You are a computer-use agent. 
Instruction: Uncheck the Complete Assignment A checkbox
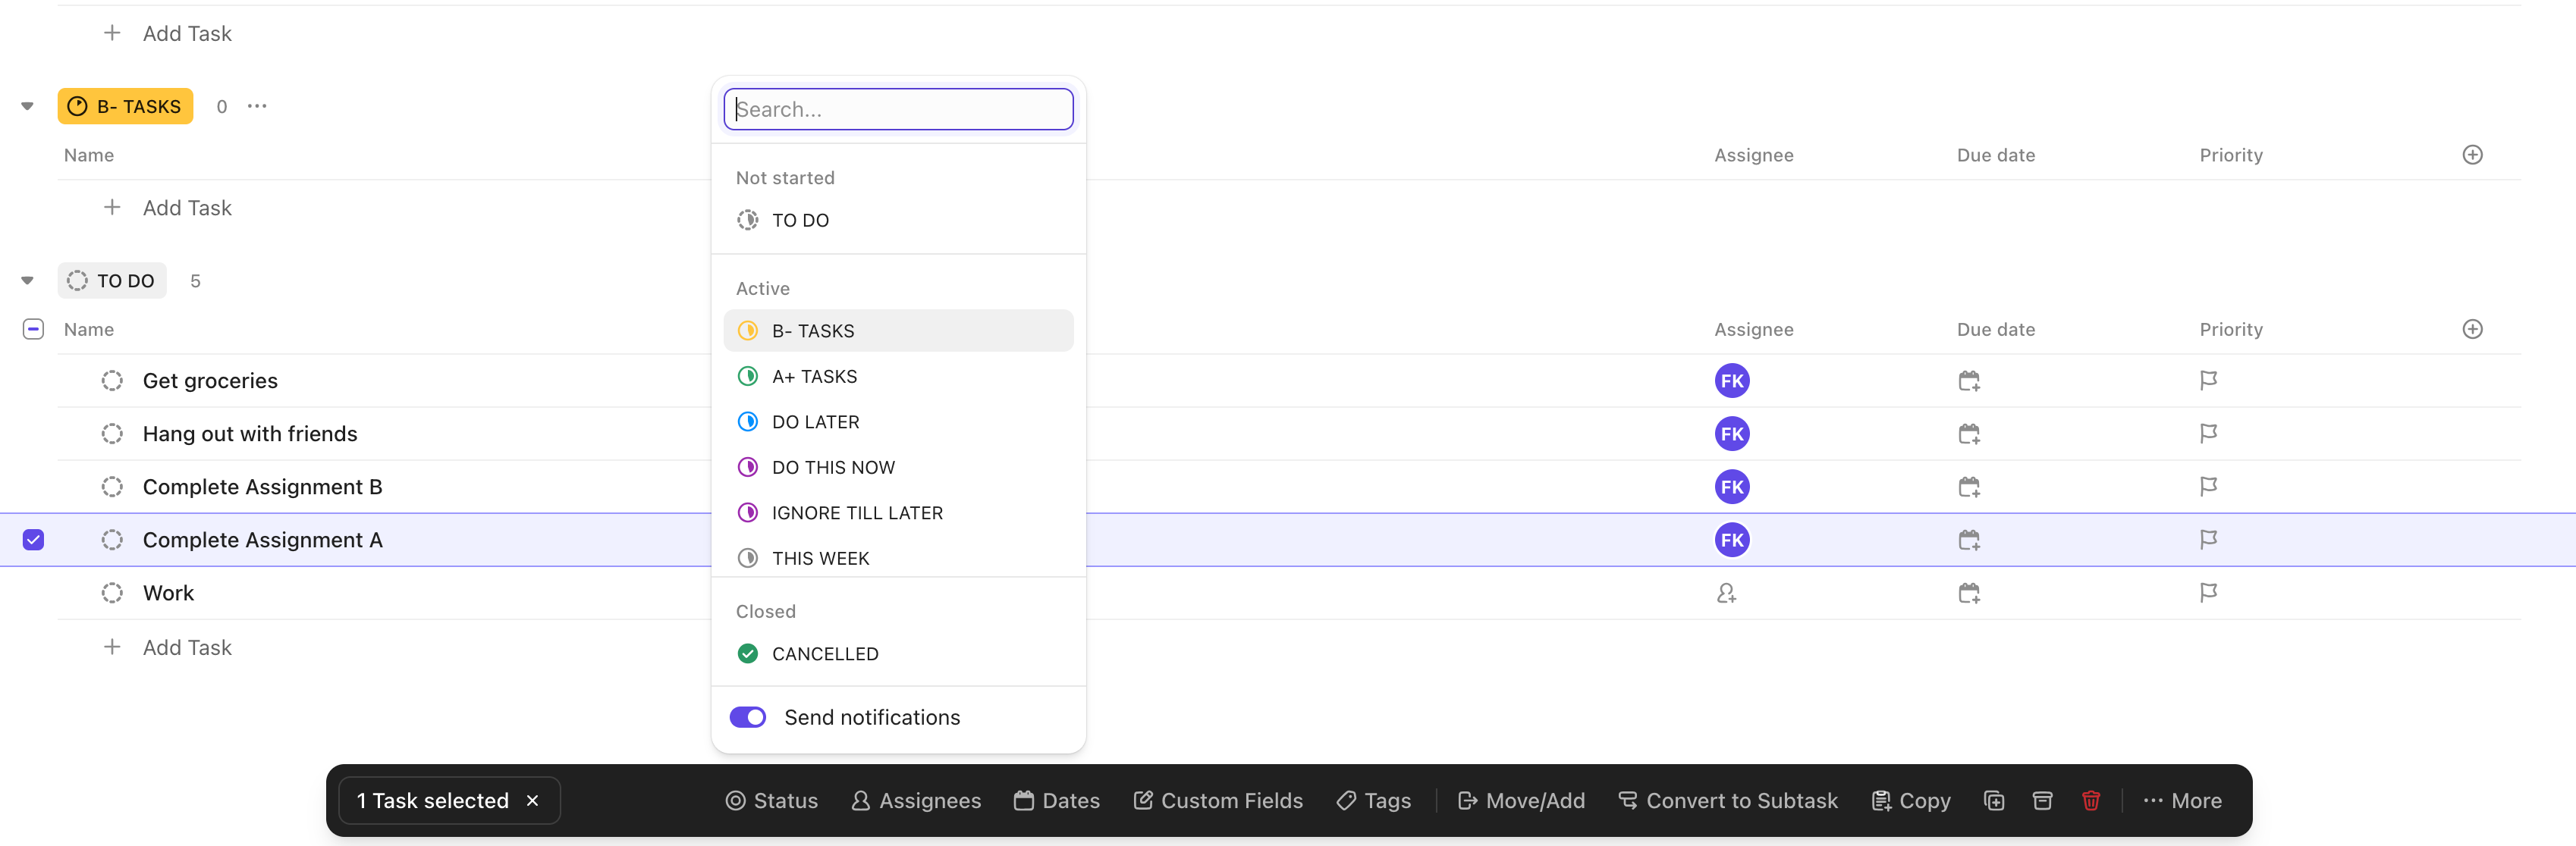coord(33,539)
